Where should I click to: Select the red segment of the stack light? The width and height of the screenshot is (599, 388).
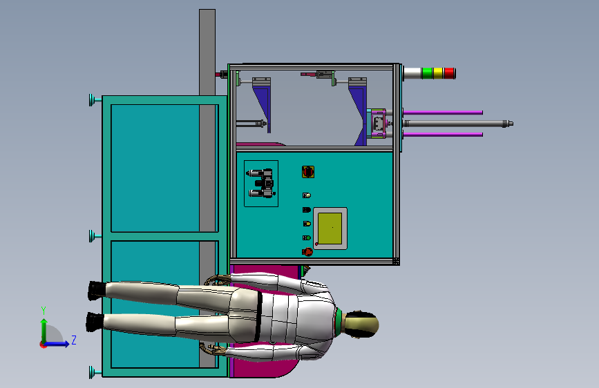coord(449,73)
